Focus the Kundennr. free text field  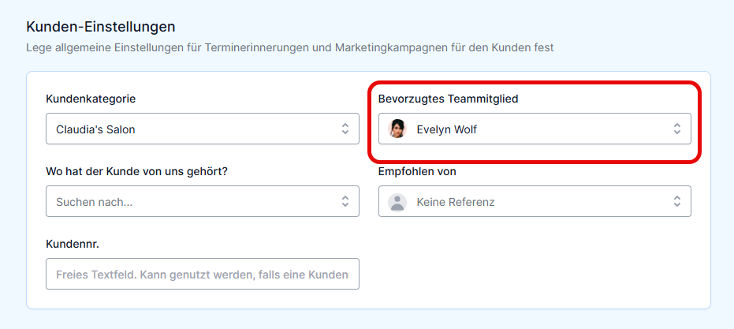[202, 274]
